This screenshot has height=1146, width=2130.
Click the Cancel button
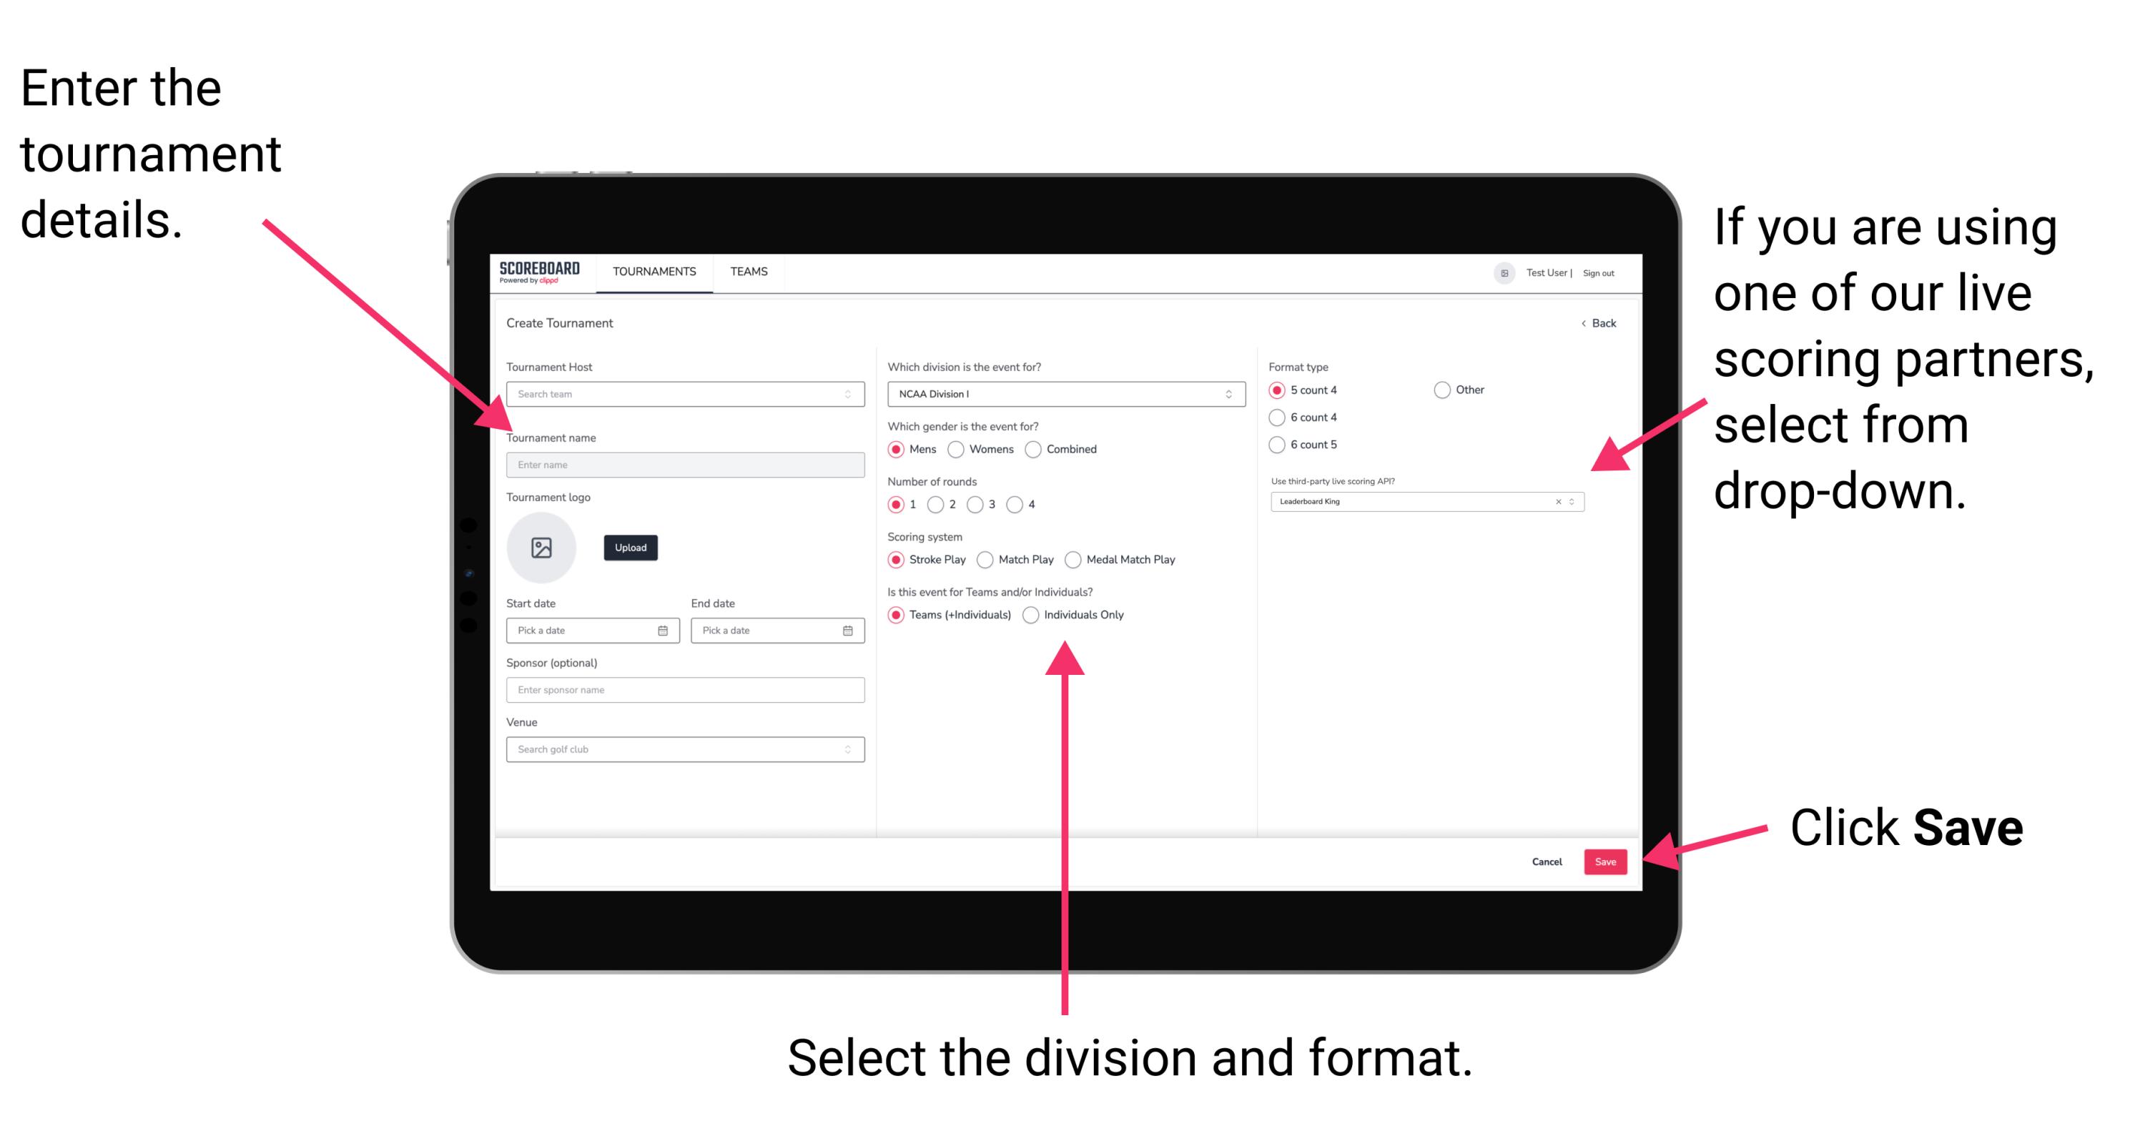1543,862
